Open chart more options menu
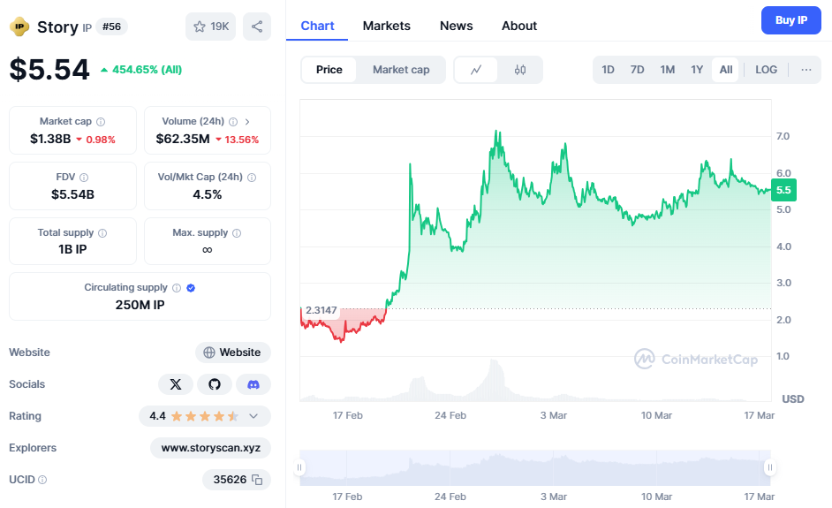This screenshot has height=508, width=832. pyautogui.click(x=806, y=70)
